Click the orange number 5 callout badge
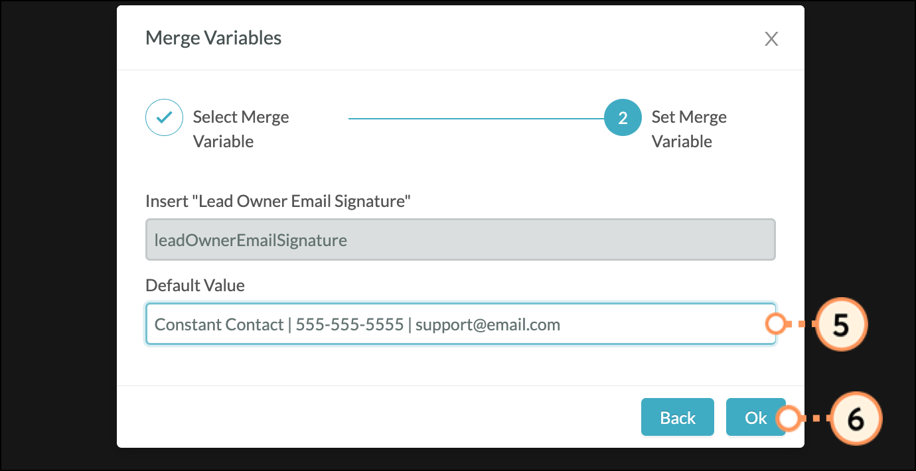 (x=840, y=324)
